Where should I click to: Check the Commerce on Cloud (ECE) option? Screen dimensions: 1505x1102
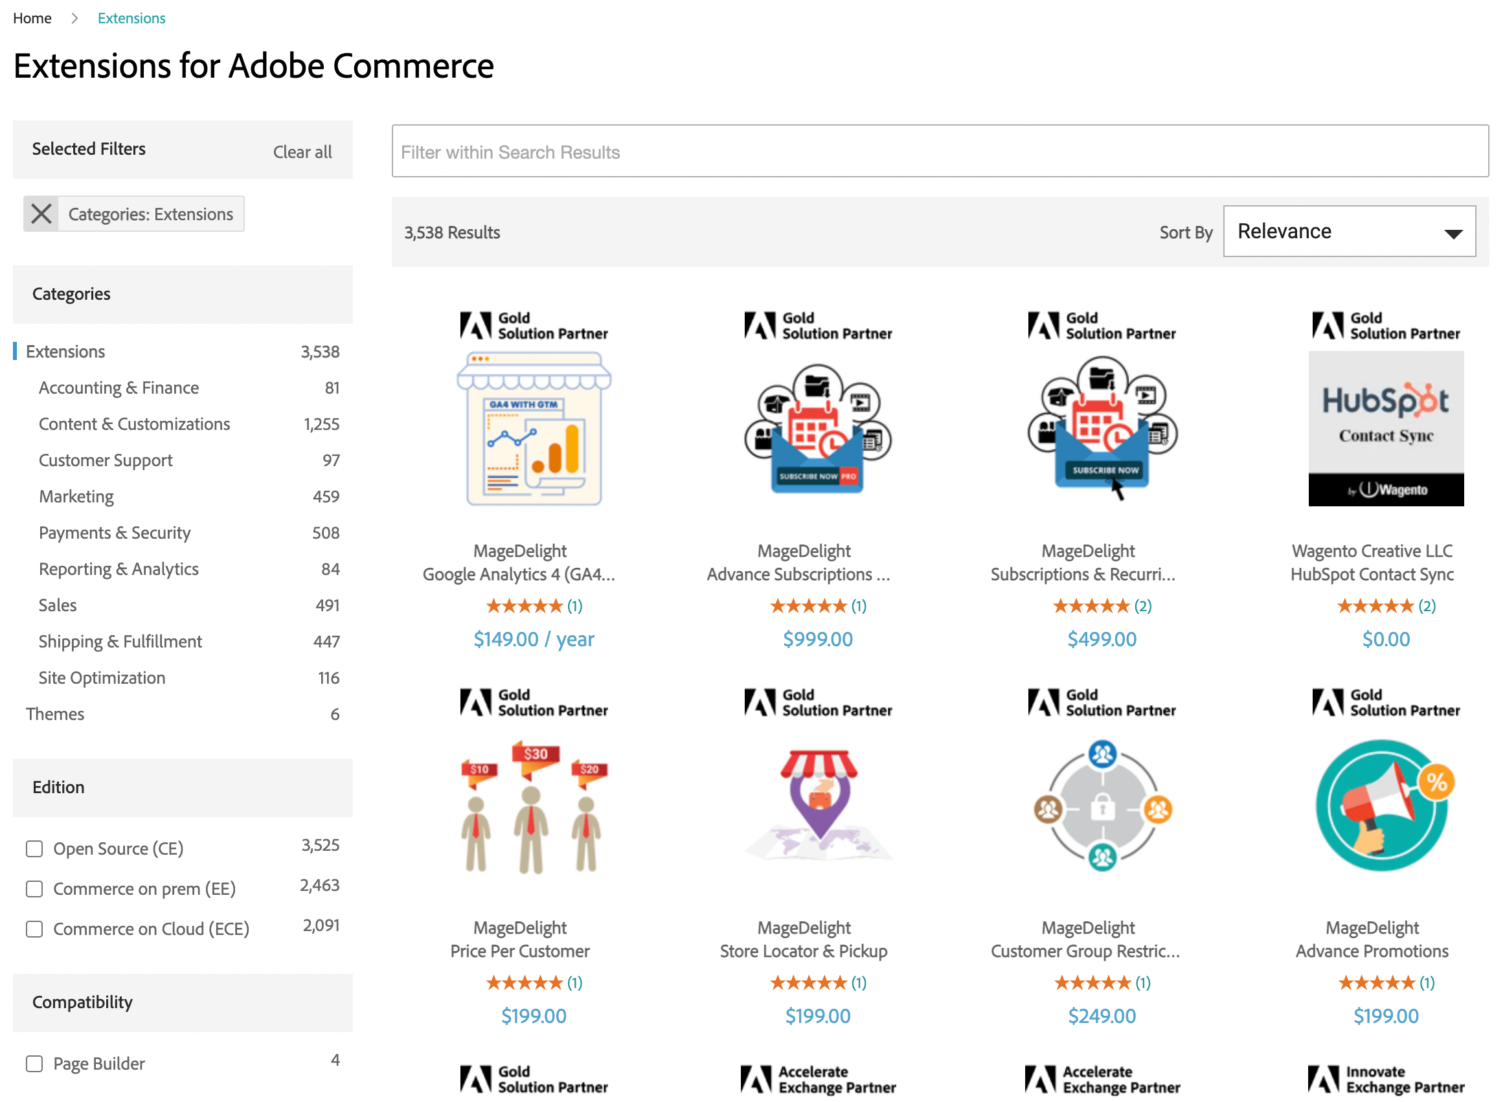point(34,928)
